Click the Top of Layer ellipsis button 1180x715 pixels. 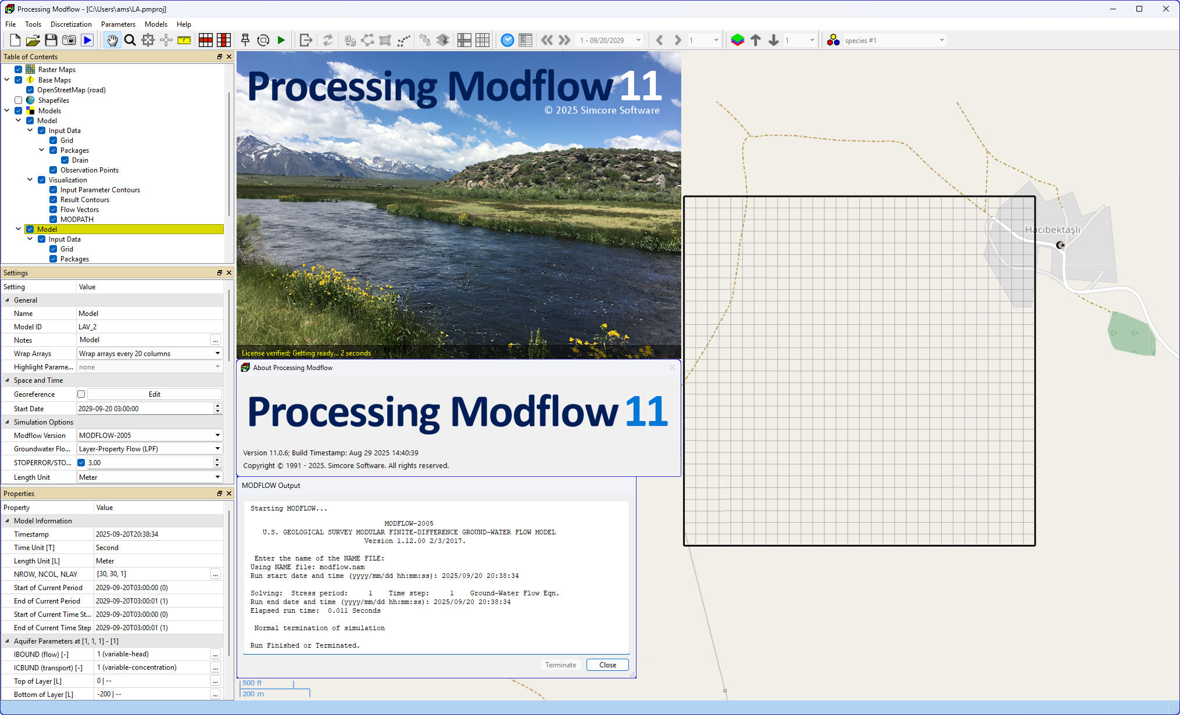(x=216, y=681)
